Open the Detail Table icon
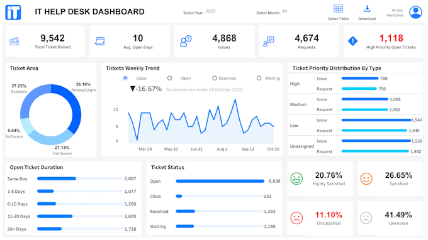 pos(338,9)
